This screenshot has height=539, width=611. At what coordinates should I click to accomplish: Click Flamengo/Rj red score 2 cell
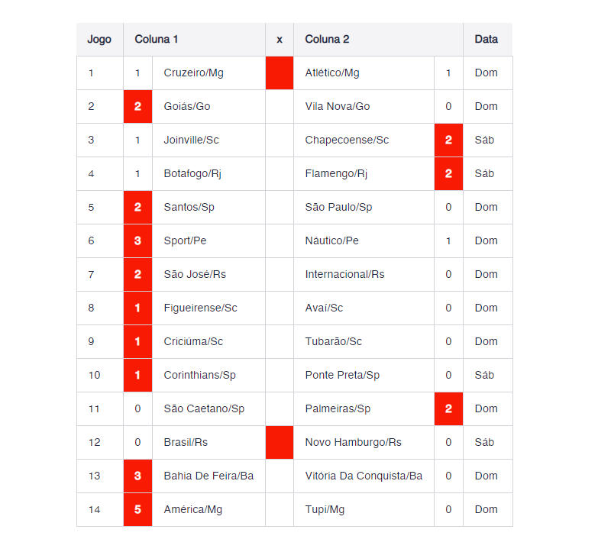pyautogui.click(x=448, y=174)
